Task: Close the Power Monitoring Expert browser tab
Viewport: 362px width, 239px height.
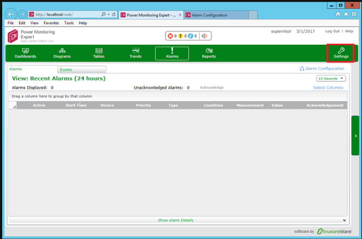Action: [x=180, y=15]
